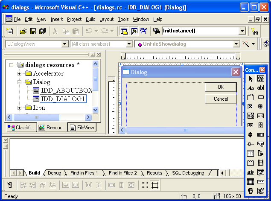
Task: Pick the Combo Box control
Action: pos(251,116)
